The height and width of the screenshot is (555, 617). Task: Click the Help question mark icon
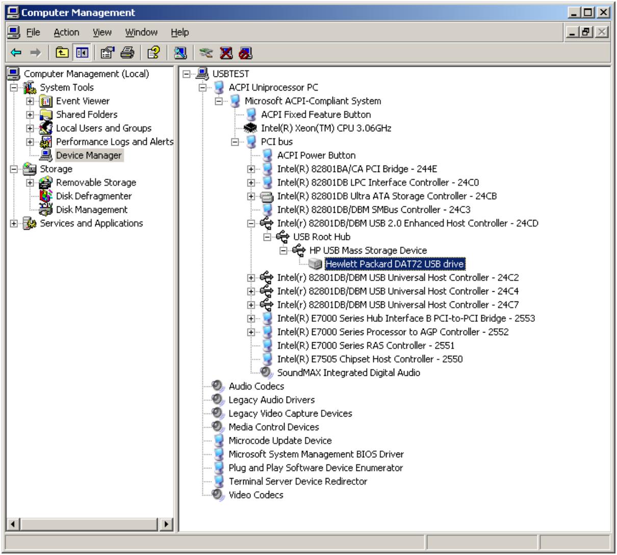click(x=153, y=52)
